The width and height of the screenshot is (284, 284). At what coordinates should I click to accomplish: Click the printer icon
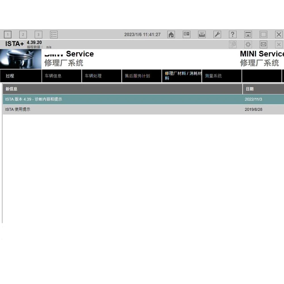coord(202,34)
